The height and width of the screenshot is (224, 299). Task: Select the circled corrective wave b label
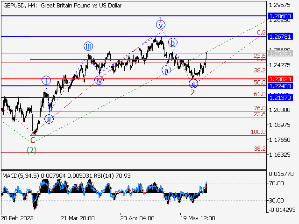[173, 42]
